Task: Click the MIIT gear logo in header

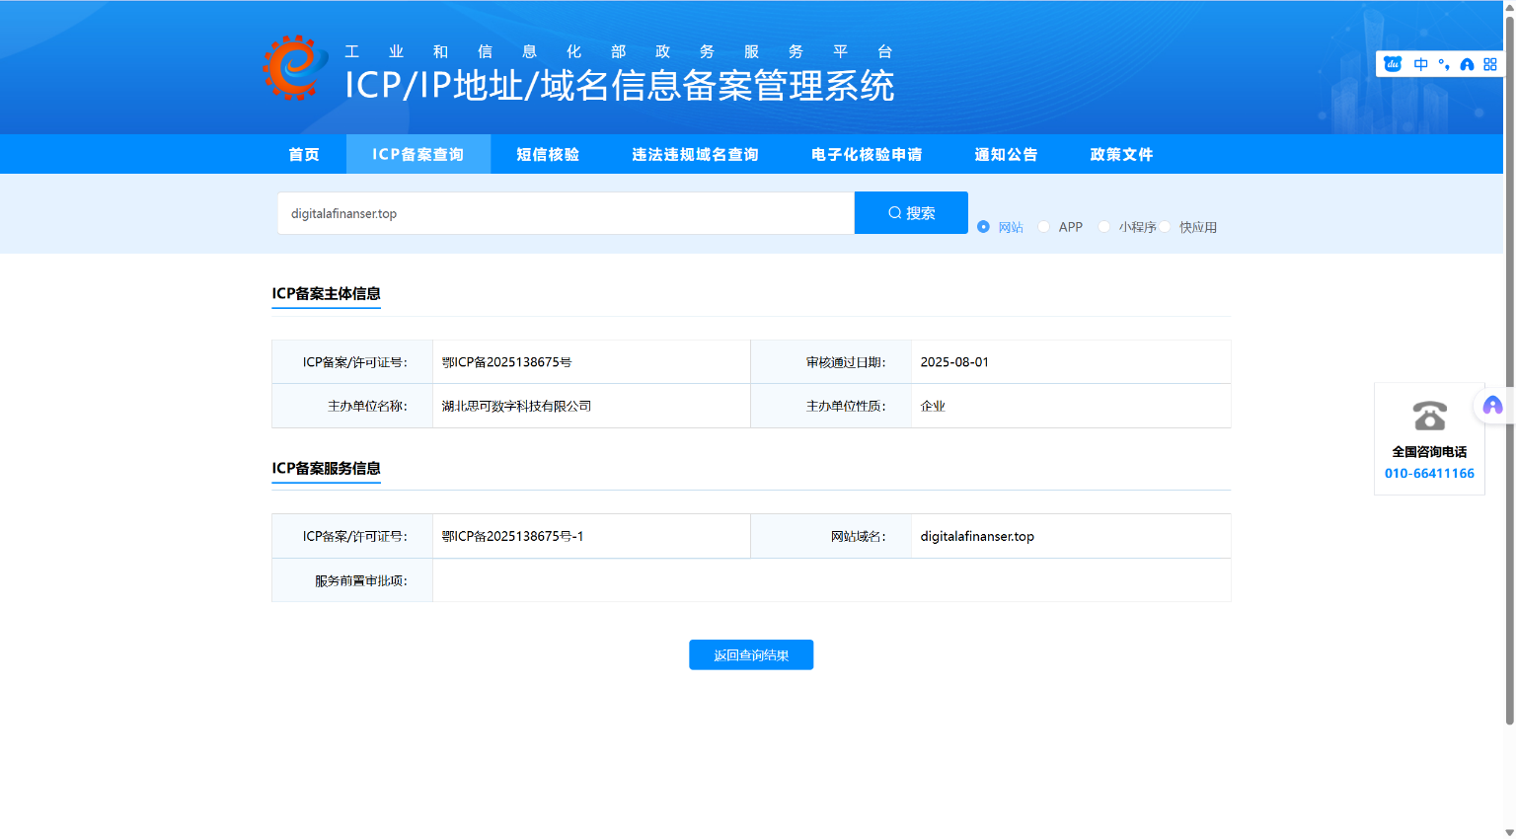Action: point(295,67)
